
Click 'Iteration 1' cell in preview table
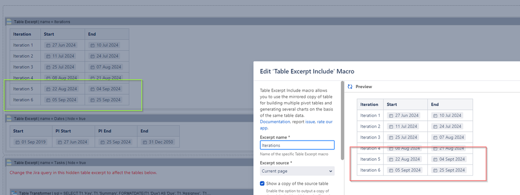[x=370, y=116]
